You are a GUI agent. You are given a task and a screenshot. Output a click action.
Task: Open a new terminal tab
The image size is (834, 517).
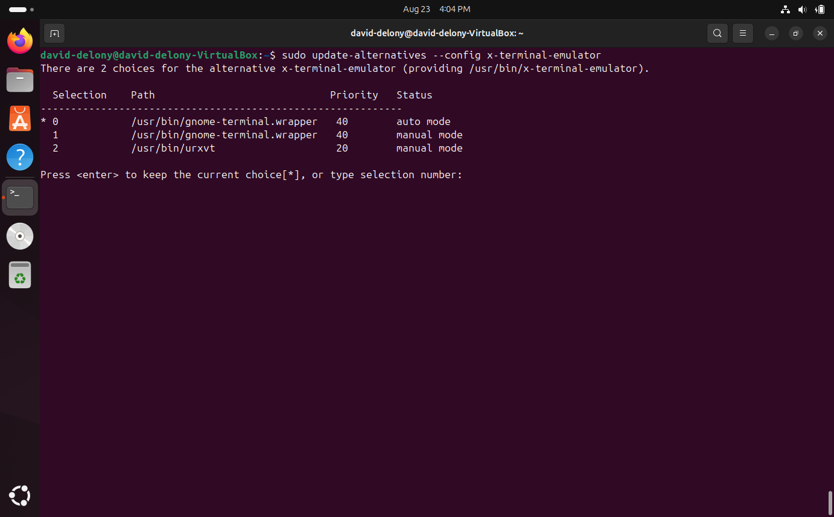point(54,33)
